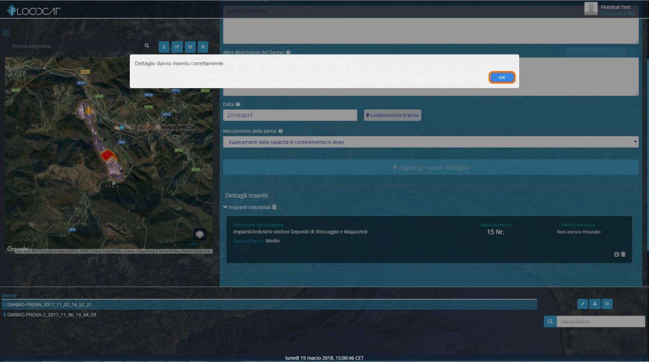649x362 pixels.
Task: Click the Localizzazione precisa button
Action: [393, 115]
